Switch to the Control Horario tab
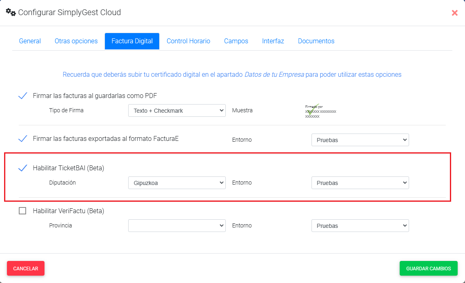Viewport: 465px width, 283px height. pyautogui.click(x=188, y=41)
